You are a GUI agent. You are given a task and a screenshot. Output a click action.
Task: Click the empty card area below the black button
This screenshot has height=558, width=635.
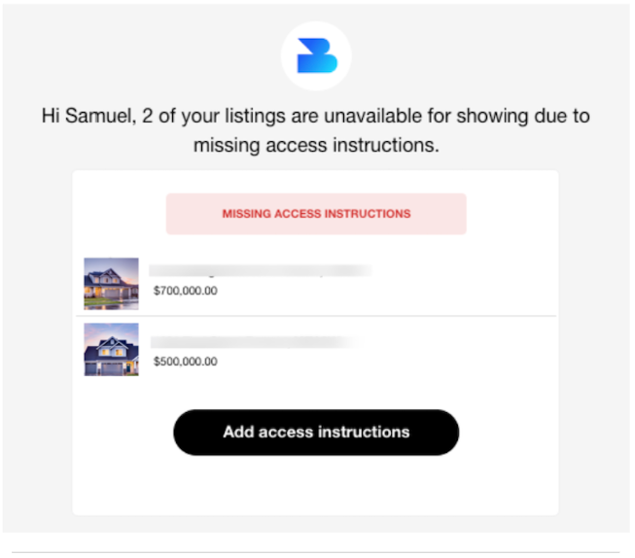click(x=315, y=485)
